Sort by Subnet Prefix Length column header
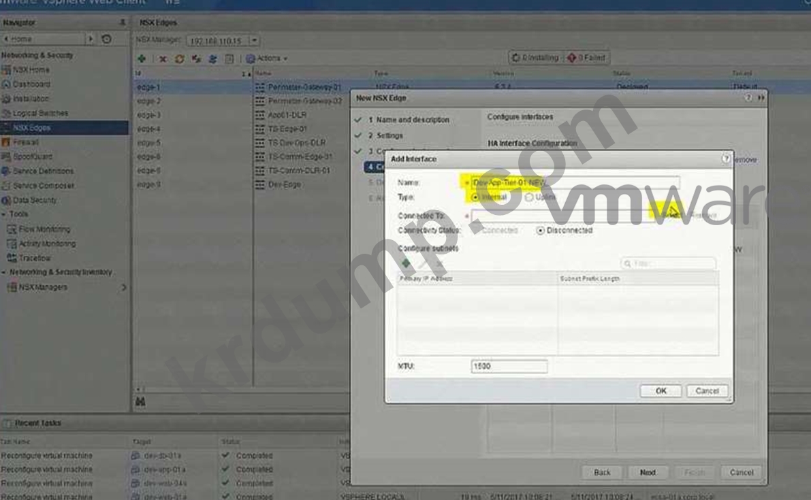Viewport: 811px width, 500px height. [638, 278]
